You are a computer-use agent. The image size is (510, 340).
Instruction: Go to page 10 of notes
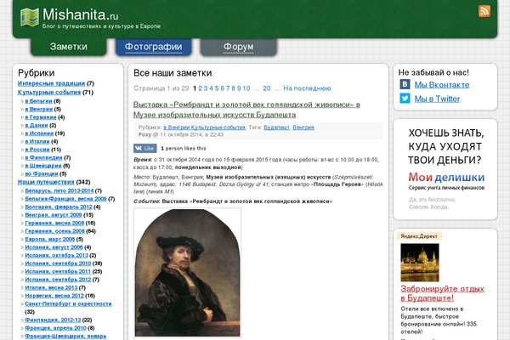[x=246, y=88]
